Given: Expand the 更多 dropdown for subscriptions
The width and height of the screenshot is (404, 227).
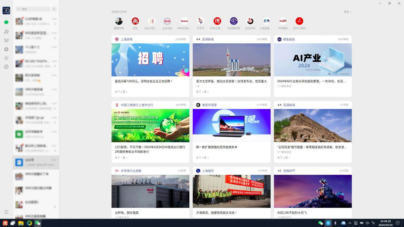Looking at the screenshot, I should coord(348,12).
